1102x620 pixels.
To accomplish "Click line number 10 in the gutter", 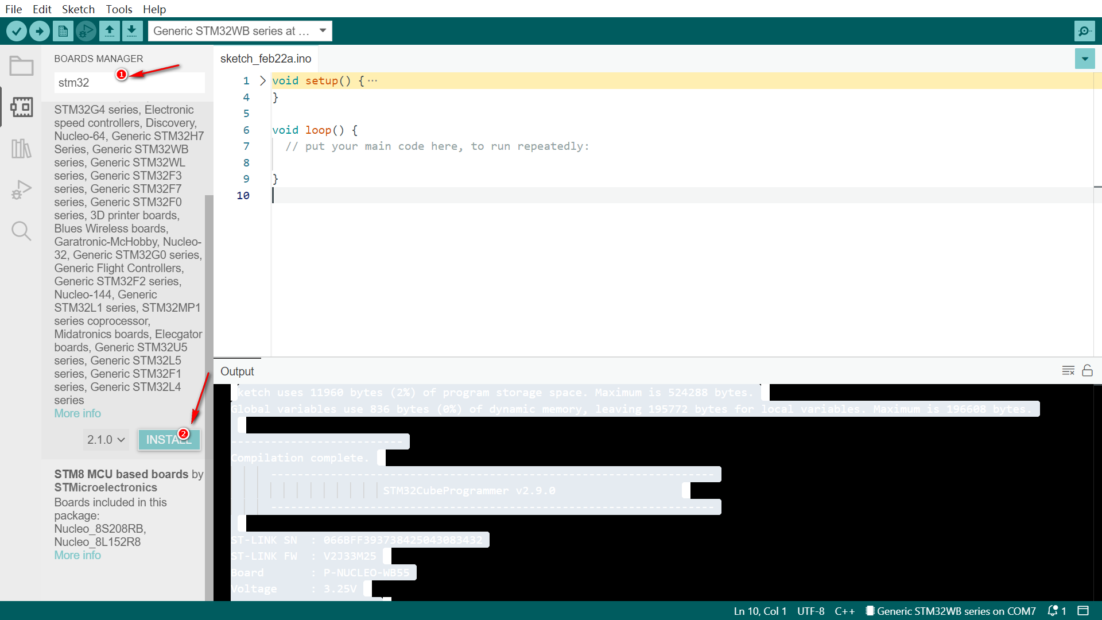I will click(x=243, y=196).
